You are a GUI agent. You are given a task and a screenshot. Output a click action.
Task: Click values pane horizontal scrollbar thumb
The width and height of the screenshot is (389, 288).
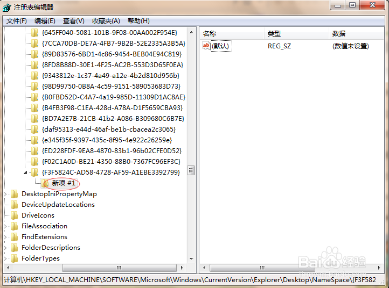262,268
